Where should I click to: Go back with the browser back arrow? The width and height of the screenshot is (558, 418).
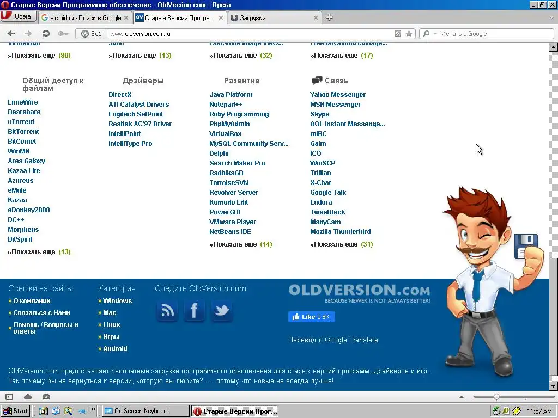pos(11,34)
